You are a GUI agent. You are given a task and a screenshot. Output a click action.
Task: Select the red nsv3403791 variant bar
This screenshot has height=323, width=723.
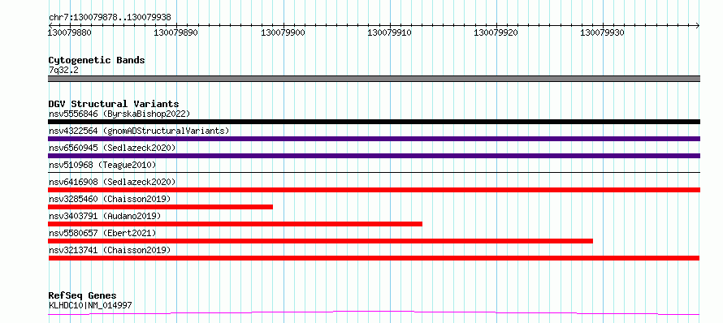[x=235, y=224]
